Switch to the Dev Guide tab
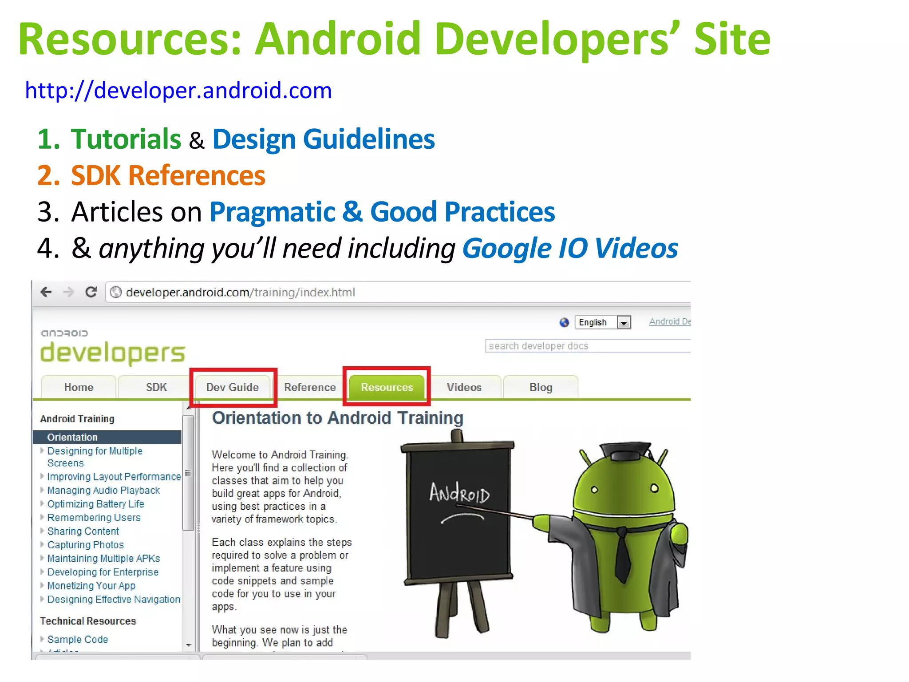Image resolution: width=909 pixels, height=682 pixels. [x=233, y=387]
